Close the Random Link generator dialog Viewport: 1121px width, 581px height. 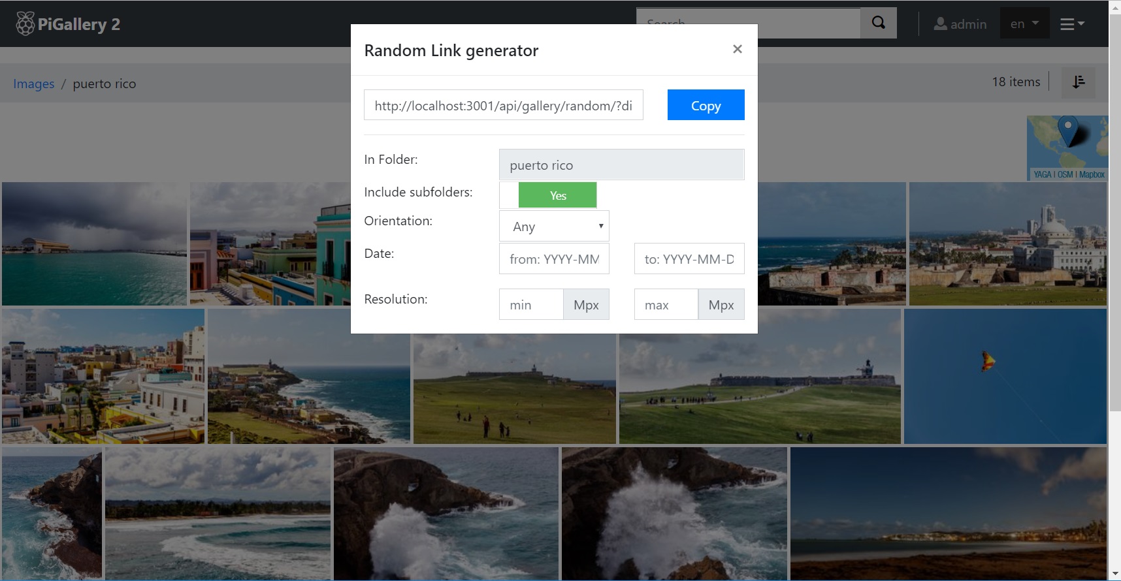pyautogui.click(x=737, y=49)
